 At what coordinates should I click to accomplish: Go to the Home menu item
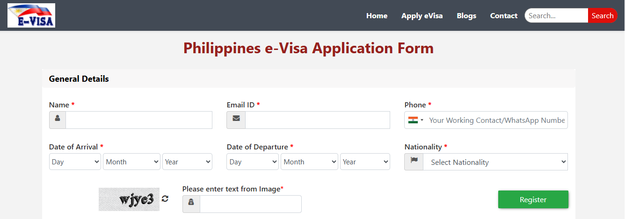point(377,16)
